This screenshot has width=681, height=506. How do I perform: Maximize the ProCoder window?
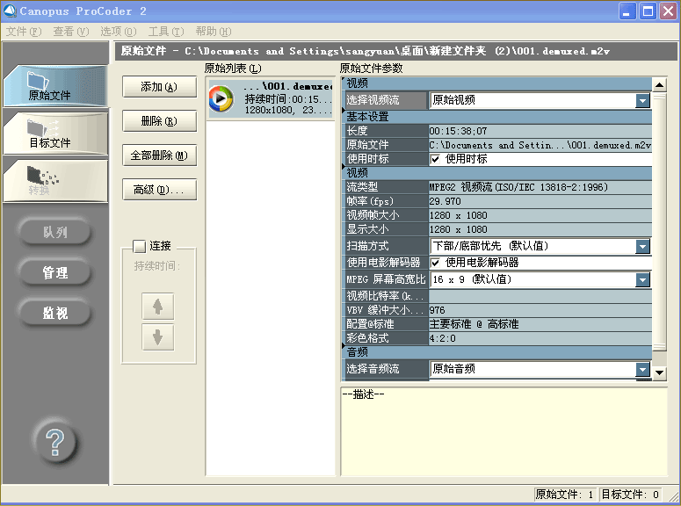tap(648, 11)
